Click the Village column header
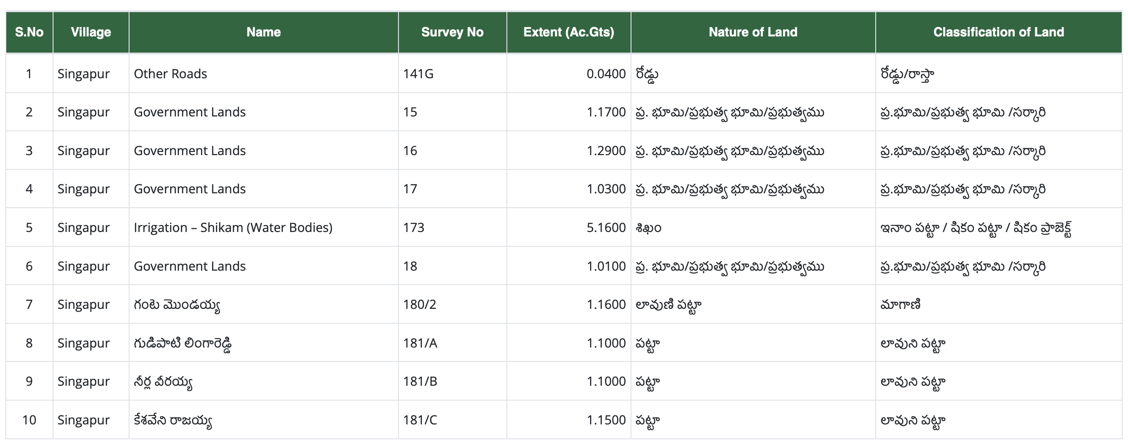This screenshot has width=1128, height=446. pos(90,32)
